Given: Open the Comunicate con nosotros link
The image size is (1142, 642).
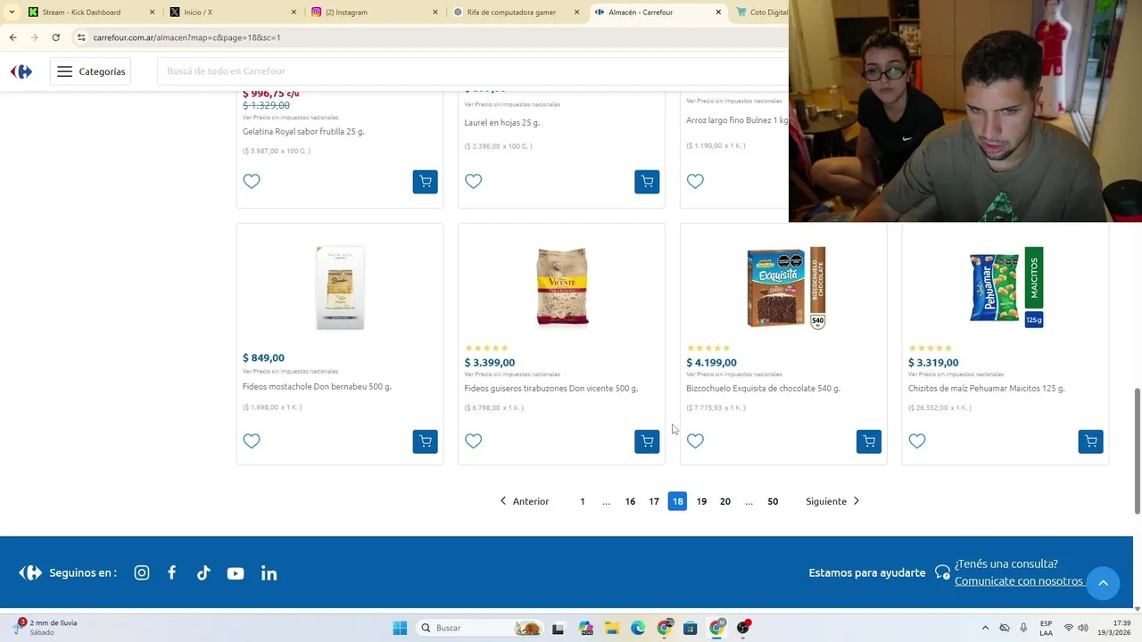Looking at the screenshot, I should (1019, 581).
